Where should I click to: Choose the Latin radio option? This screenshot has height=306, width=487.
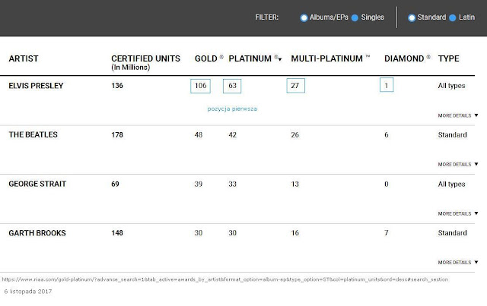point(453,17)
